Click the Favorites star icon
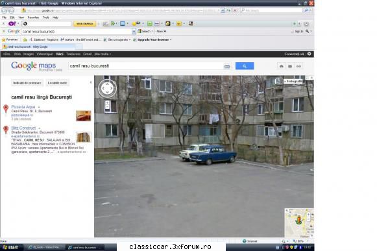The image size is (377, 251). (x=4, y=40)
